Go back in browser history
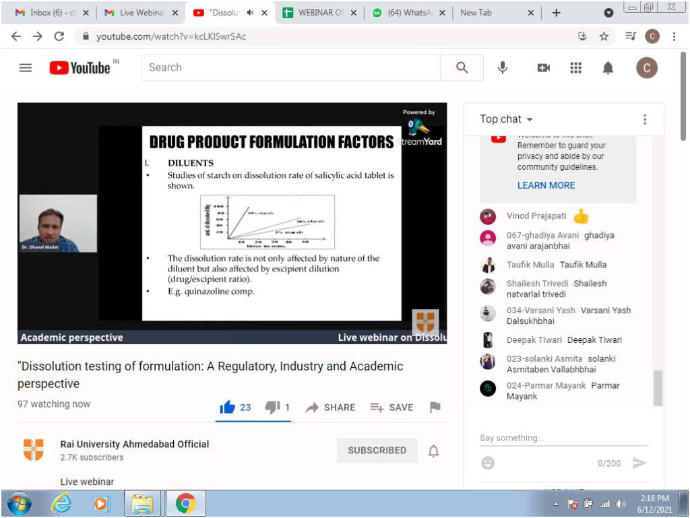Viewport: 690px width, 518px height. (x=16, y=36)
